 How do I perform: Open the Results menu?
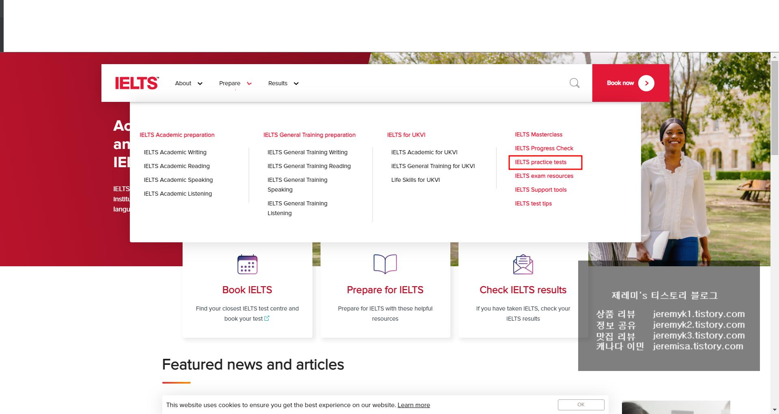click(278, 83)
